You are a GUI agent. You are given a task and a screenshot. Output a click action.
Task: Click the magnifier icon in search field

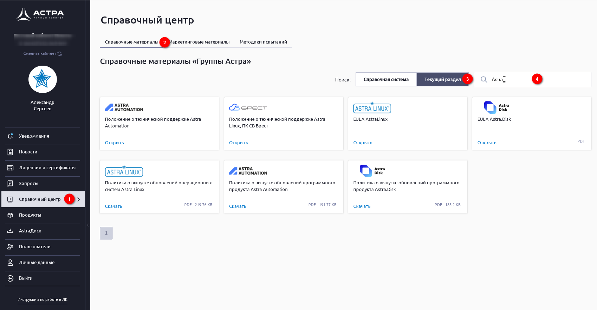[x=484, y=80]
